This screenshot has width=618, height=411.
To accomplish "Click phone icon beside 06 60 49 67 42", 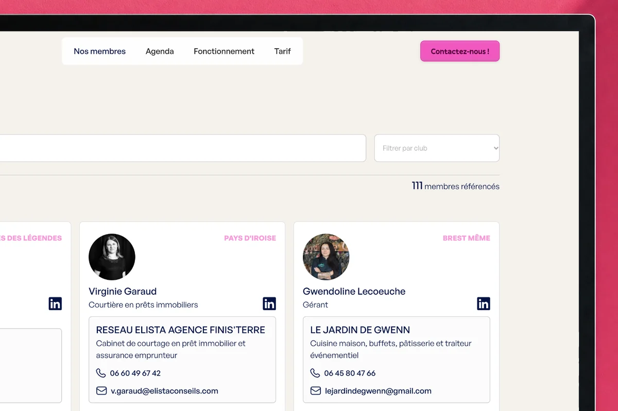I will tap(101, 373).
